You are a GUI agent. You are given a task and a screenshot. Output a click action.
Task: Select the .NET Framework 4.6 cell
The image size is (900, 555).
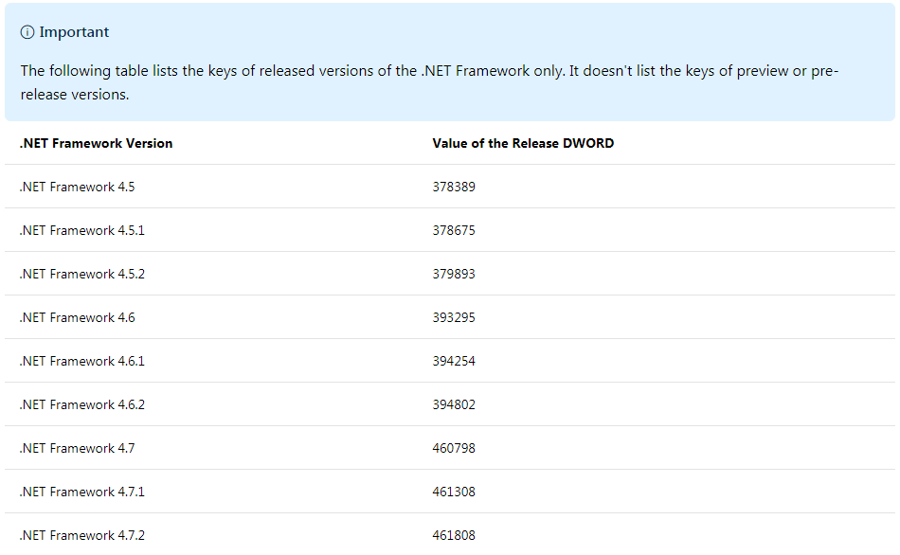[77, 318]
